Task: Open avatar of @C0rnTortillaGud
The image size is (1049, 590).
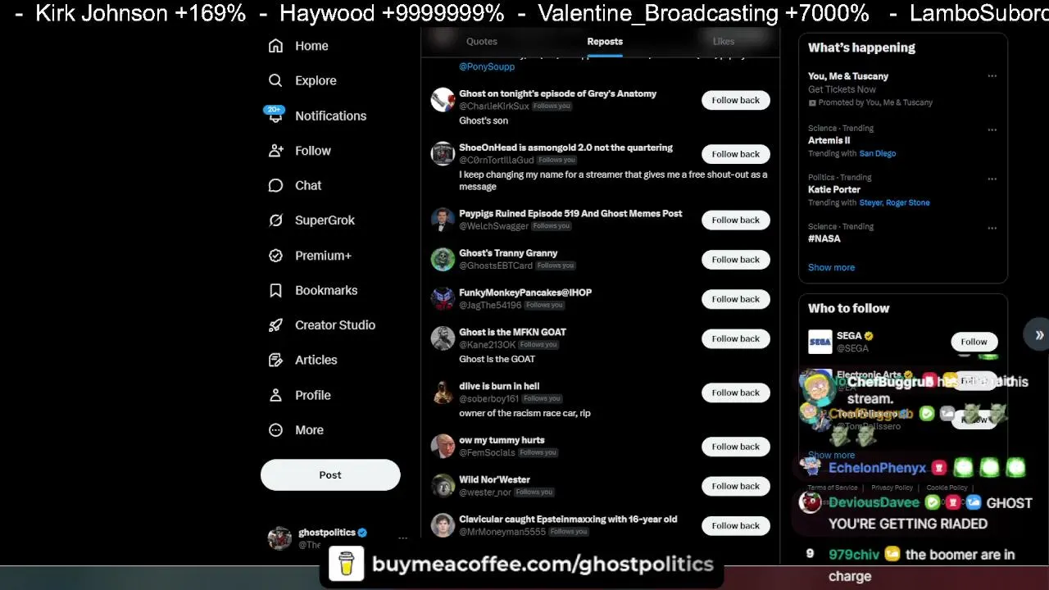Action: (443, 154)
